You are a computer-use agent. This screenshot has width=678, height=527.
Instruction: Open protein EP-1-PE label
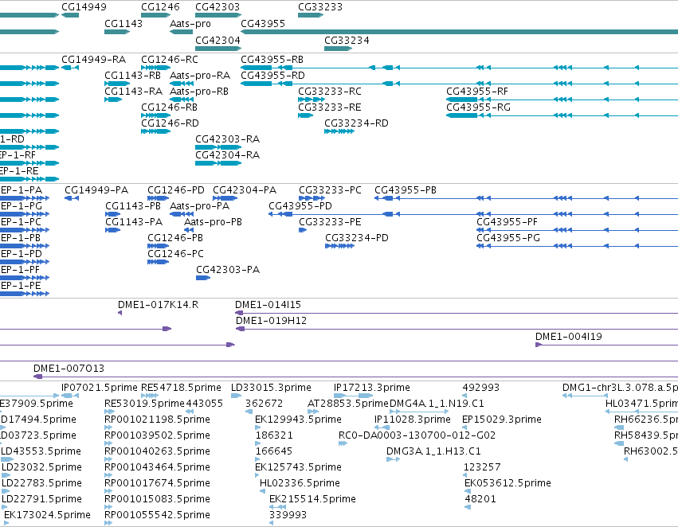[21, 286]
